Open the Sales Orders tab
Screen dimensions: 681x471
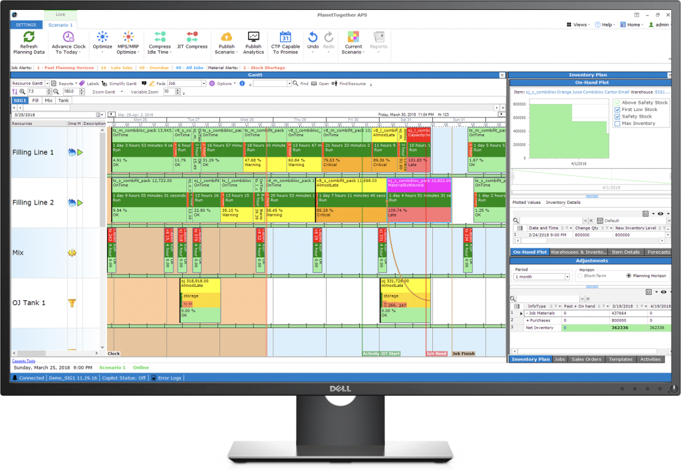pos(586,359)
